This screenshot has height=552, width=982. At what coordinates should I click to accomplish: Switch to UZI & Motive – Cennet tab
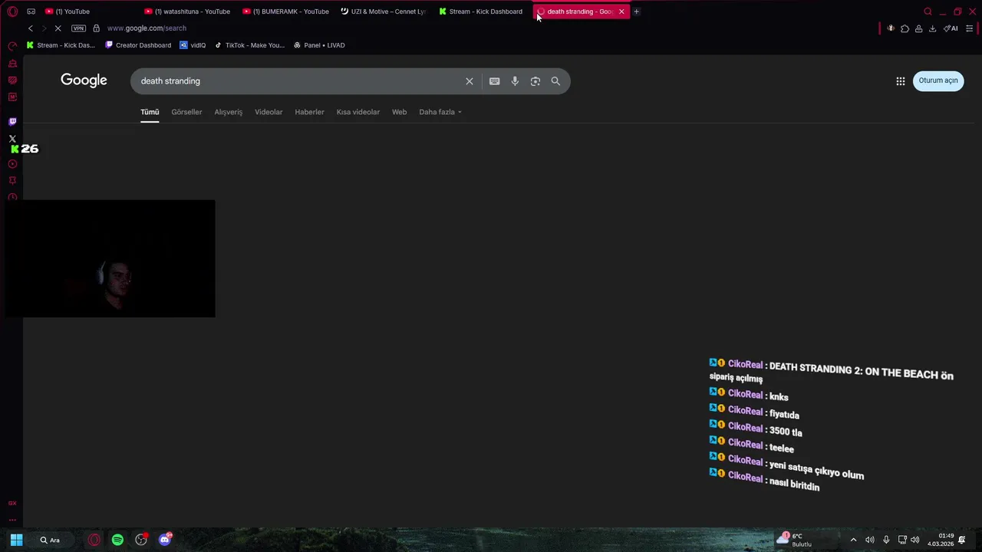click(x=384, y=11)
